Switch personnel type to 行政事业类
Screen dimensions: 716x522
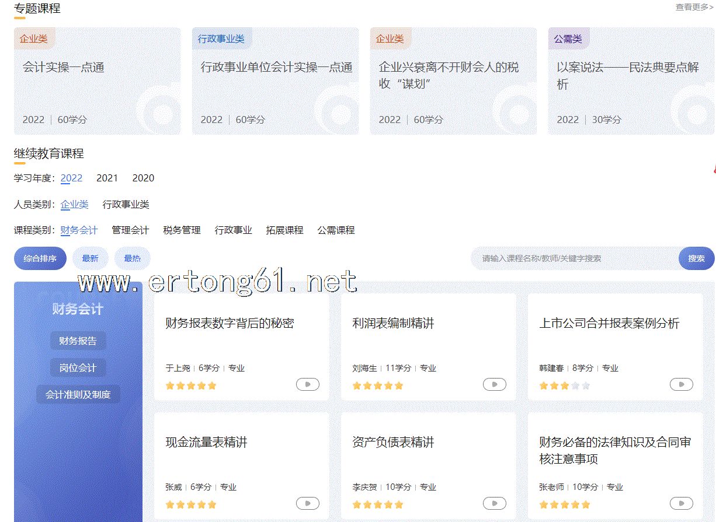coord(126,204)
